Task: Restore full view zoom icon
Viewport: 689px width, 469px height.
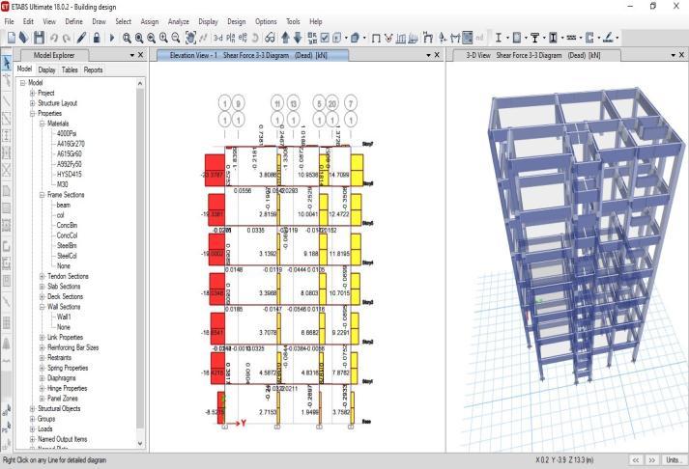Action: 139,39
